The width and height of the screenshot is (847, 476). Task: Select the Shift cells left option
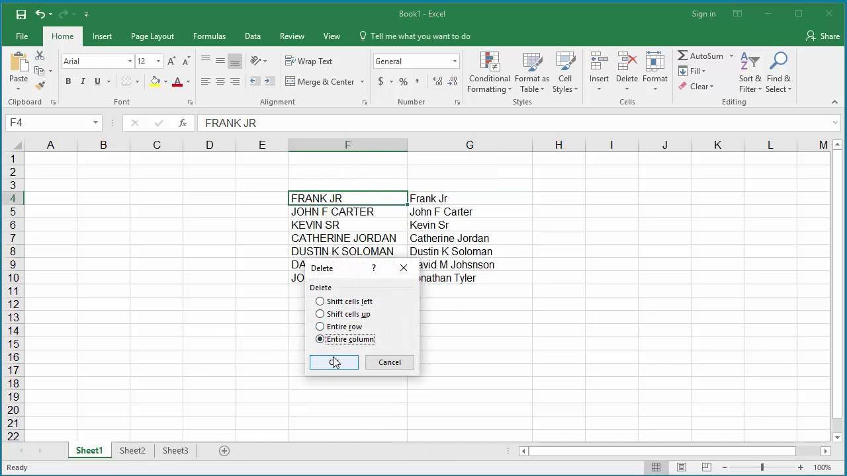(344, 301)
